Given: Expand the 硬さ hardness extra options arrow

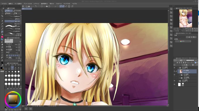Looking at the screenshot, I should point(19,55).
